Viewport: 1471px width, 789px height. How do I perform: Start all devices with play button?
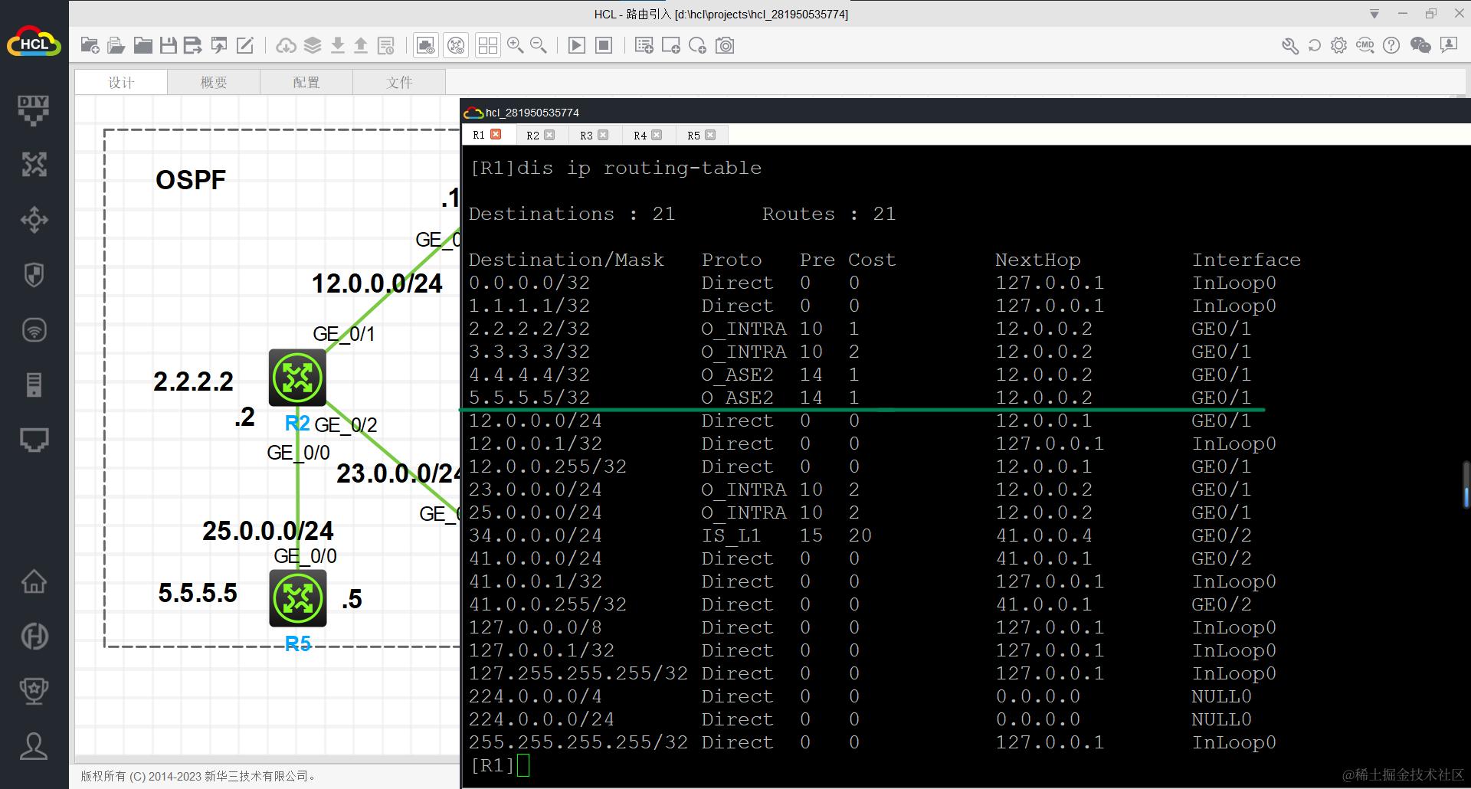(577, 45)
